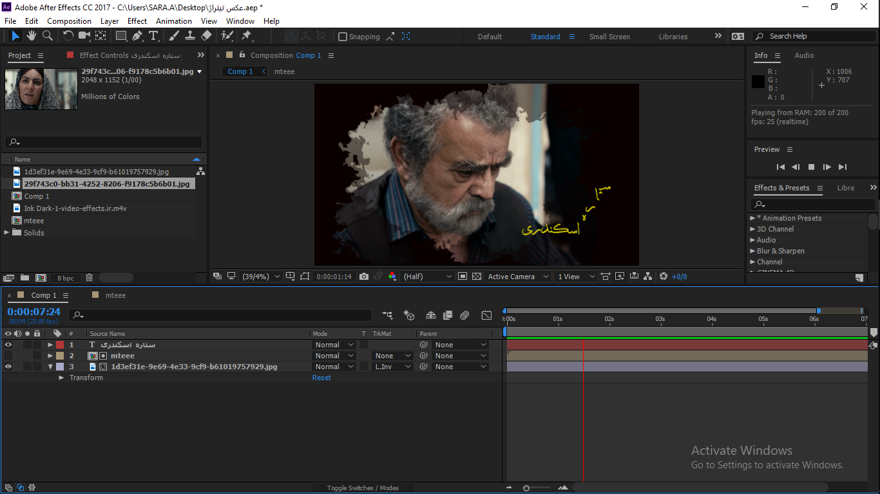Open the Composition menu

[69, 21]
